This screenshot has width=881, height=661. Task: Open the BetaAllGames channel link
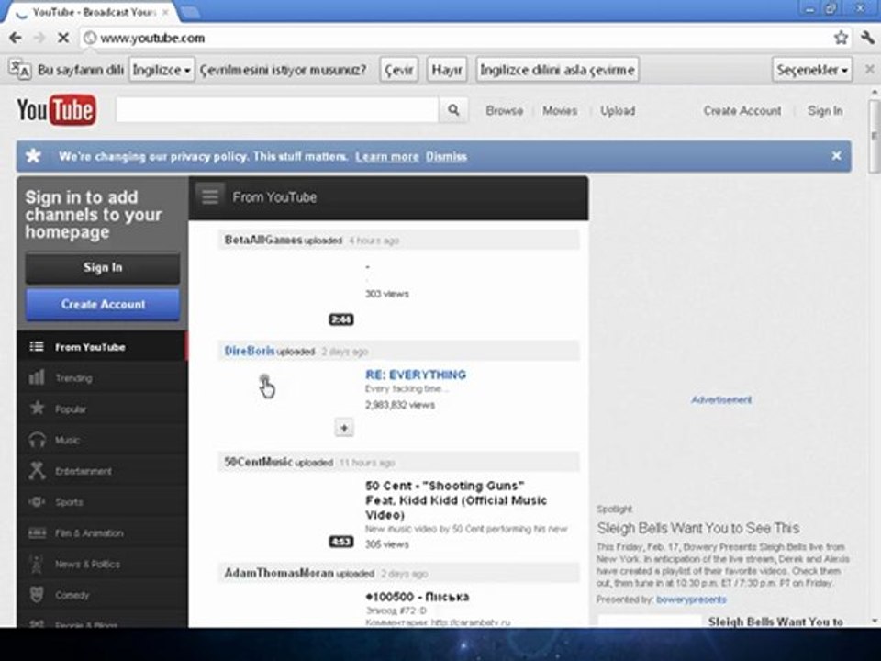[x=263, y=240]
